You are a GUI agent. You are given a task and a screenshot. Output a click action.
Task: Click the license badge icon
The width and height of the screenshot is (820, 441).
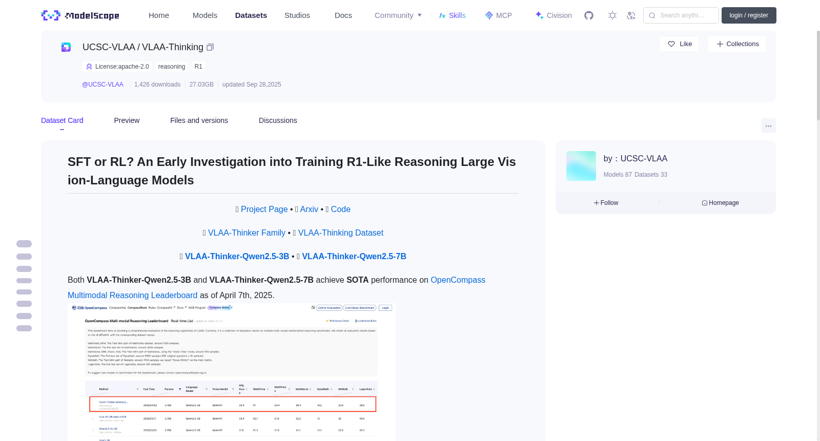(x=89, y=67)
